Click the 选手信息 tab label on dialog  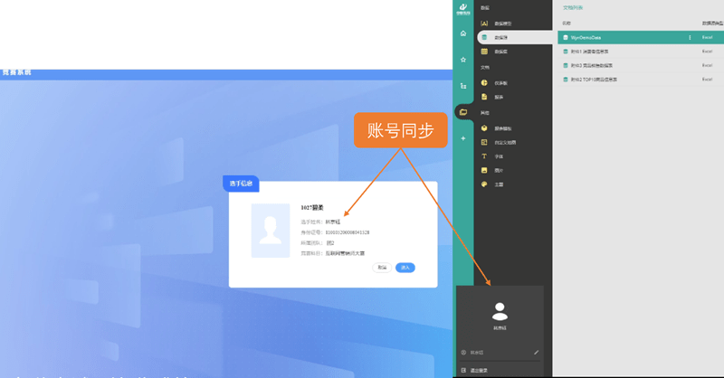click(241, 184)
